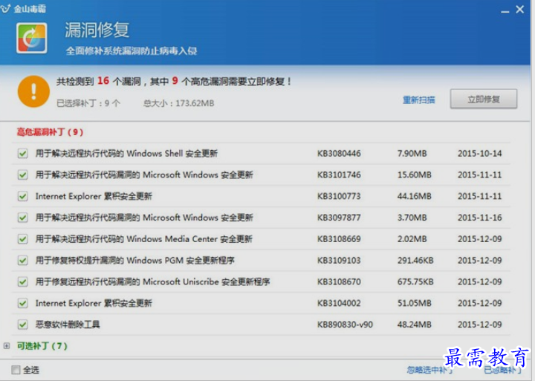
Task: Click the text 用于解决远程执行代码的 Windows Shell 安全更新
Action: coord(126,154)
